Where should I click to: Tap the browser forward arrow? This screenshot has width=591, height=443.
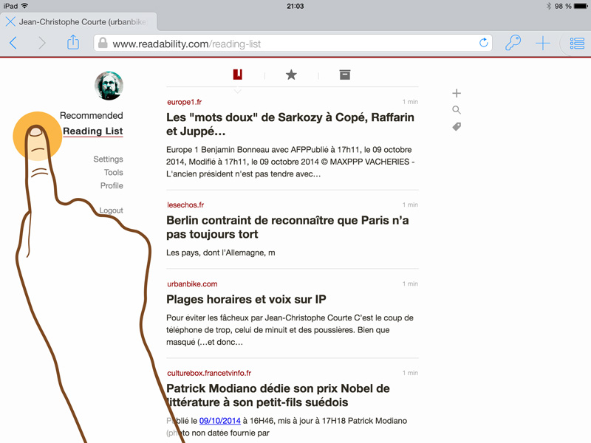pyautogui.click(x=42, y=43)
